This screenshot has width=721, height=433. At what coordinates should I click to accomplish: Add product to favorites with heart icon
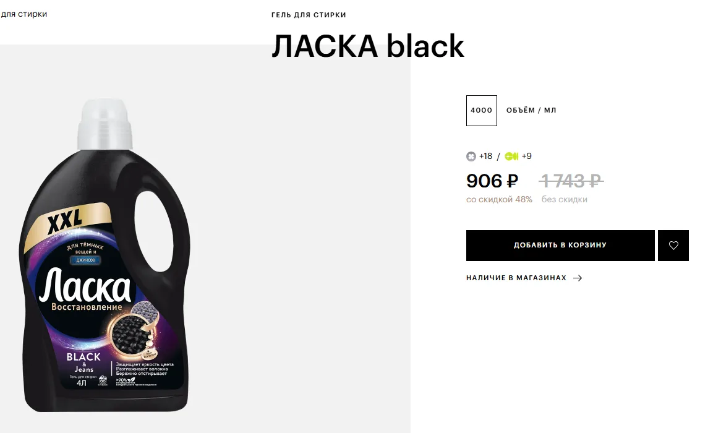pyautogui.click(x=673, y=245)
